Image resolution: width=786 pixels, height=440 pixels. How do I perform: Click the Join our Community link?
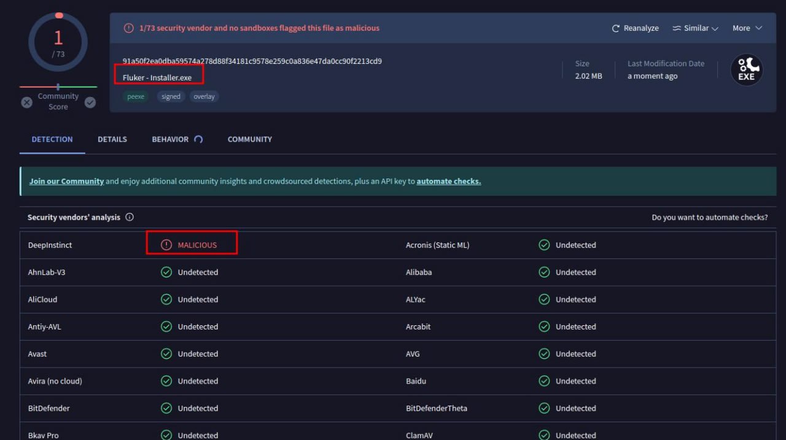click(66, 182)
